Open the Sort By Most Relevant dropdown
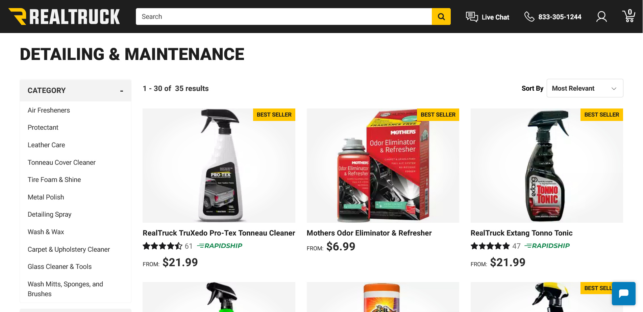The width and height of the screenshot is (643, 312). point(585,88)
